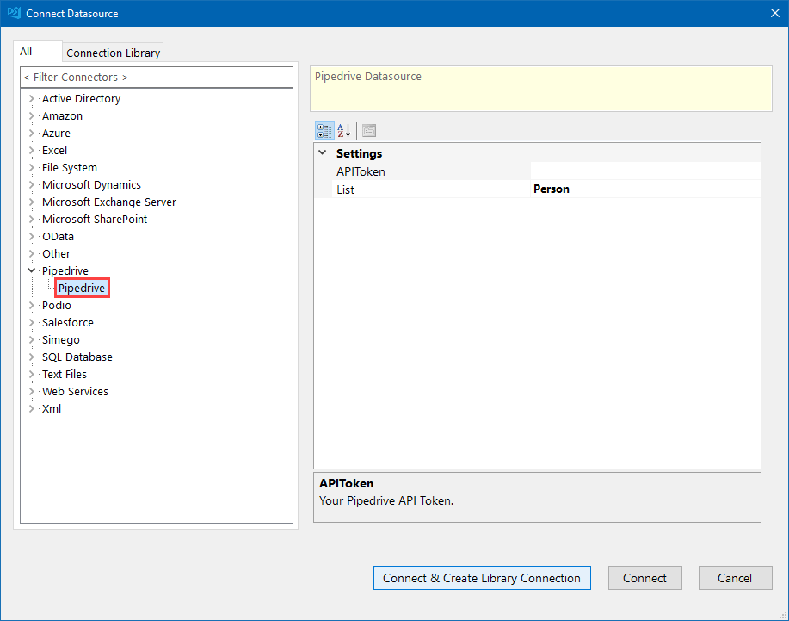Expand the Xml connector group
789x621 pixels.
pos(31,408)
